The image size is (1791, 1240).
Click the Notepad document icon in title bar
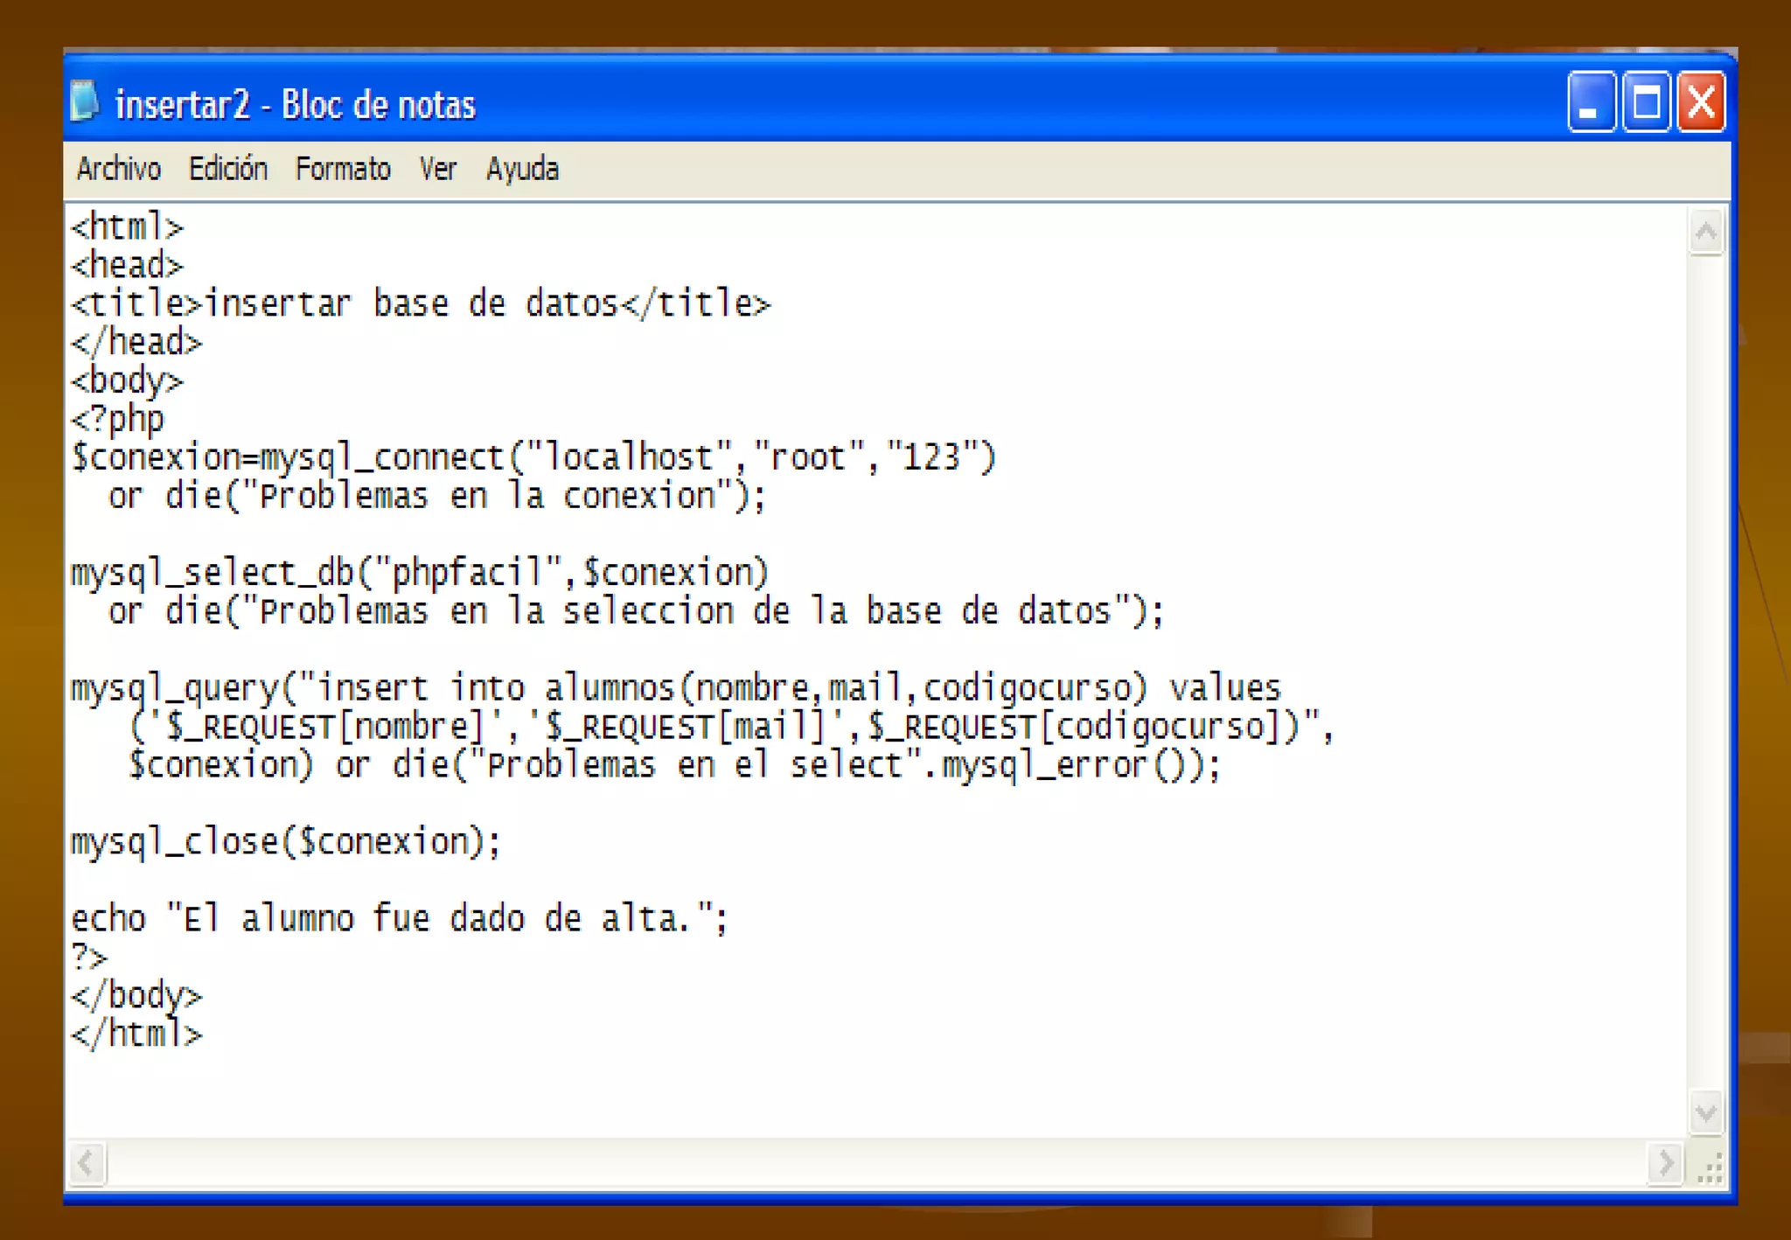tap(85, 102)
